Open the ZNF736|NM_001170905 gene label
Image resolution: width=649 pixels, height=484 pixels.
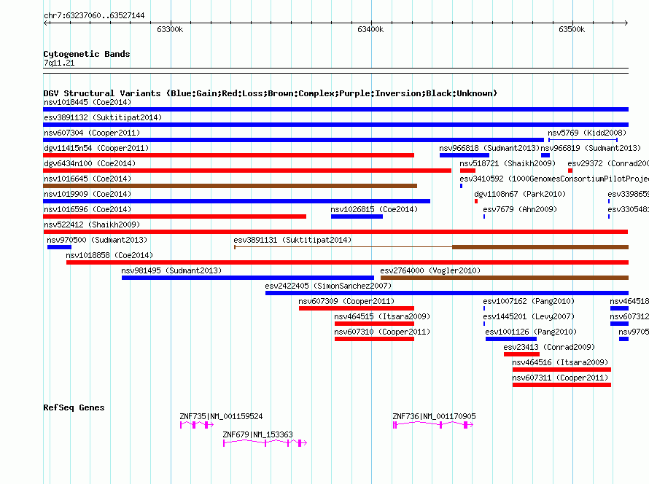[434, 416]
